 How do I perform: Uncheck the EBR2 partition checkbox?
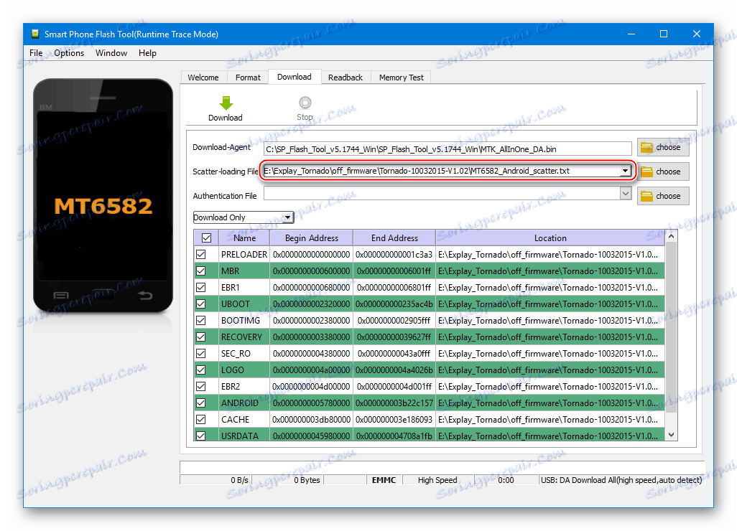pos(201,386)
